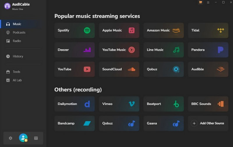The width and height of the screenshot is (233, 147).
Task: Click the Apple Music note icon
Action: (132, 31)
